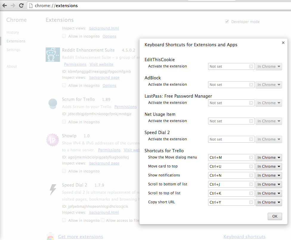Screen dimensions: 291x240
Task: Select Extensions in Chrome sidebar
Action: click(16, 41)
